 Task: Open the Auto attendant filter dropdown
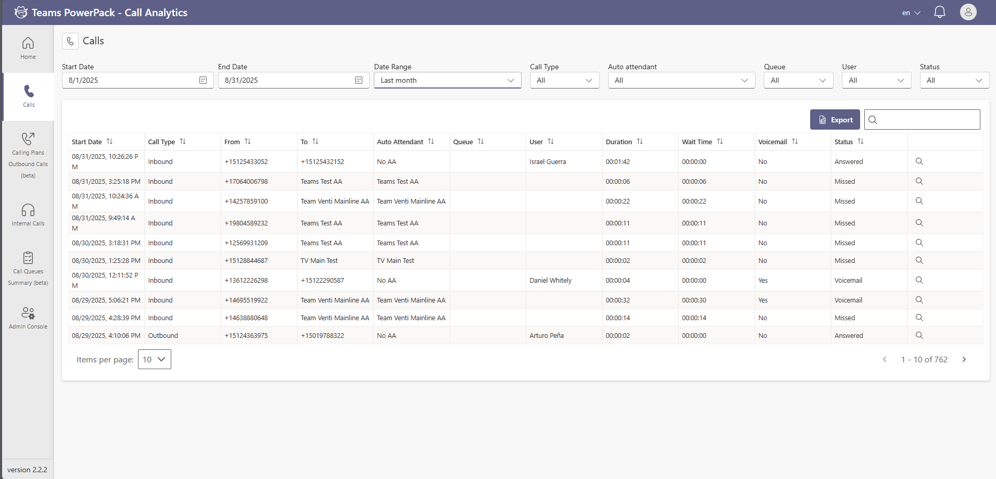pos(681,80)
